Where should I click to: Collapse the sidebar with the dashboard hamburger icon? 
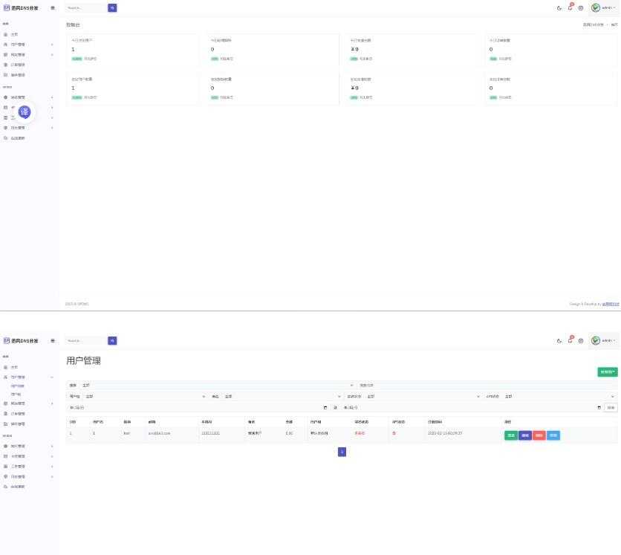[x=53, y=7]
